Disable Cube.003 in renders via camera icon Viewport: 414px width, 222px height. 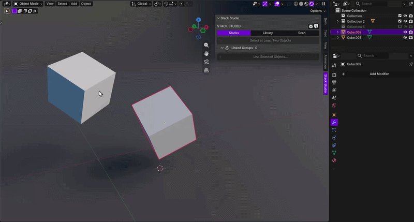pos(410,37)
